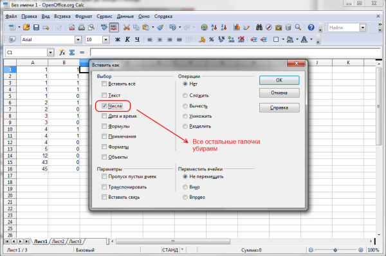The width and height of the screenshot is (386, 256).
Task: Select the Сложить operation radio button
Action: point(185,95)
